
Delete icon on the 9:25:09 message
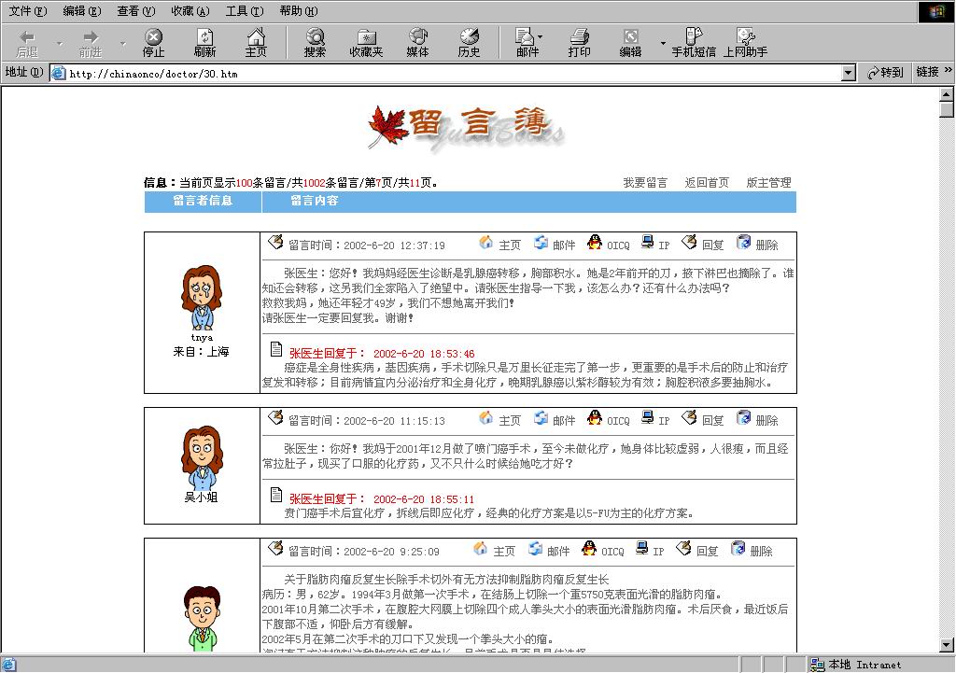click(x=738, y=549)
